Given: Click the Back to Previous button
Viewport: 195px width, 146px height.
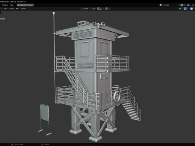Looking at the screenshot, I should pos(25,5).
